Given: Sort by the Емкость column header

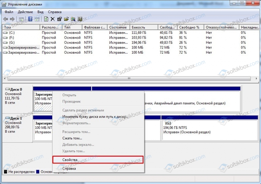Looking at the screenshot, I should point(144,27).
